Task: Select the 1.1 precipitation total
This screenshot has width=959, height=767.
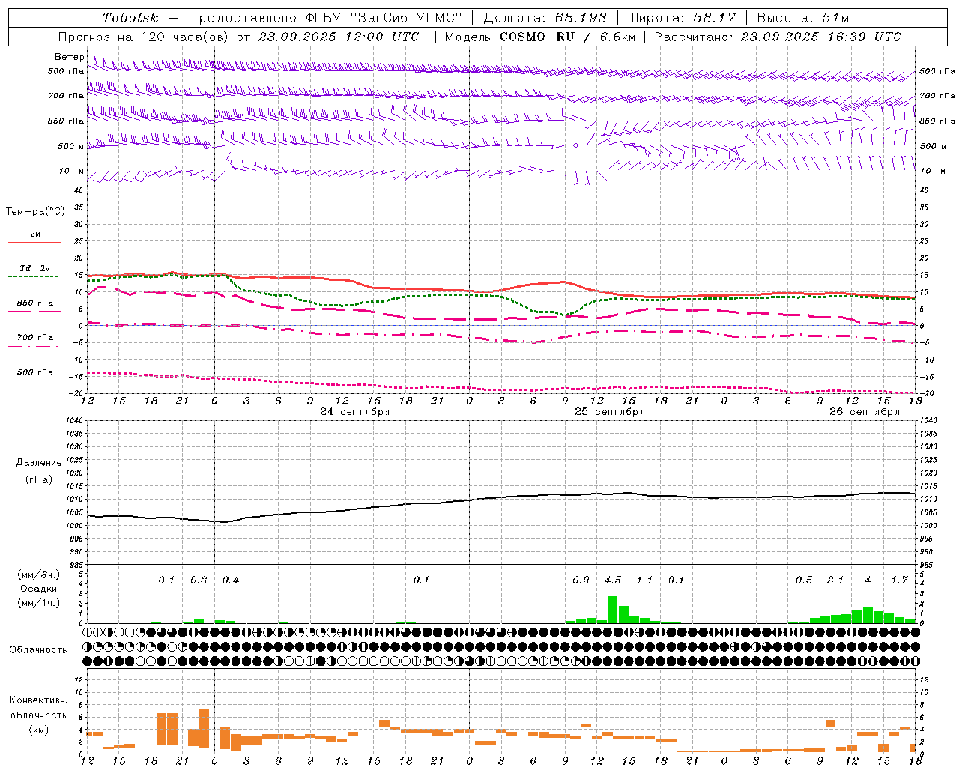Action: (644, 580)
